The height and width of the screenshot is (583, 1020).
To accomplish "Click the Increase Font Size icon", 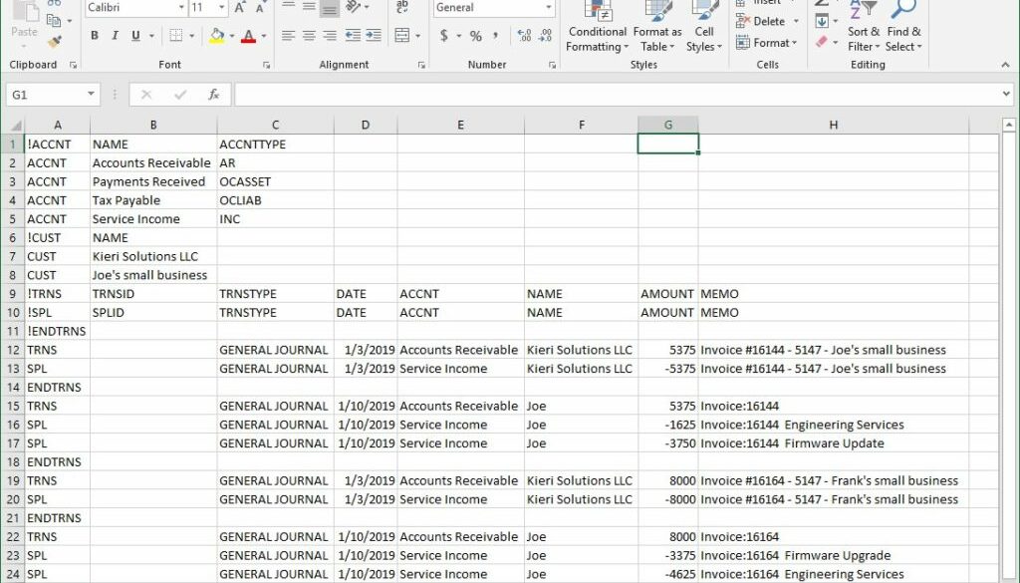I will [240, 8].
